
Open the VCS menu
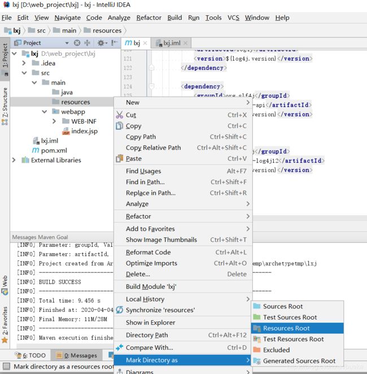pos(233,18)
